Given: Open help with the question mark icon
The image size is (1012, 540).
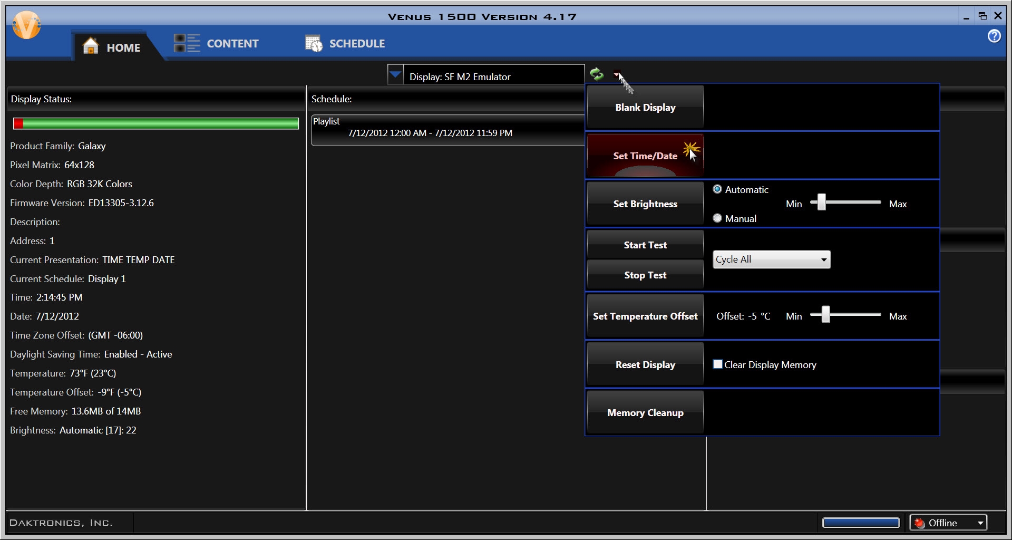Looking at the screenshot, I should pyautogui.click(x=994, y=36).
